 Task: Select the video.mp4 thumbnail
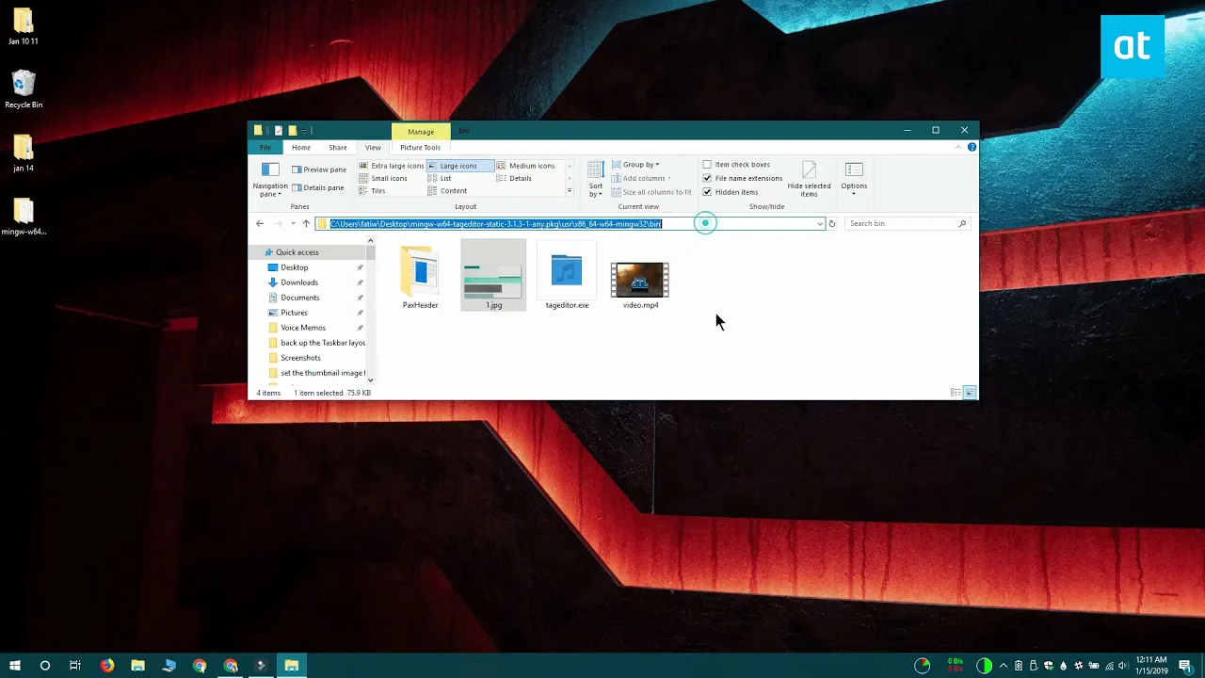[640, 280]
